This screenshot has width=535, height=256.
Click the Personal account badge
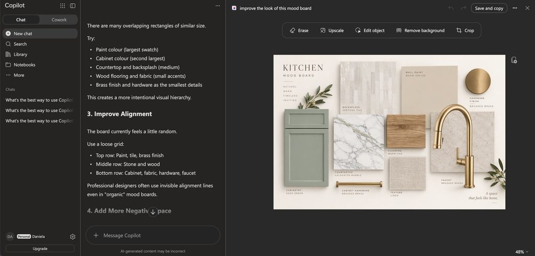click(x=24, y=237)
